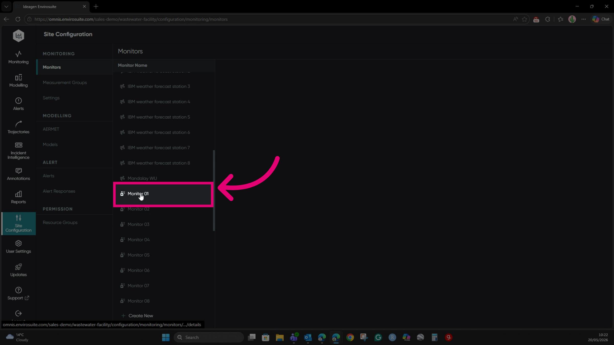The width and height of the screenshot is (614, 345).
Task: Go to Alerts in the sidebar
Action: [x=18, y=104]
